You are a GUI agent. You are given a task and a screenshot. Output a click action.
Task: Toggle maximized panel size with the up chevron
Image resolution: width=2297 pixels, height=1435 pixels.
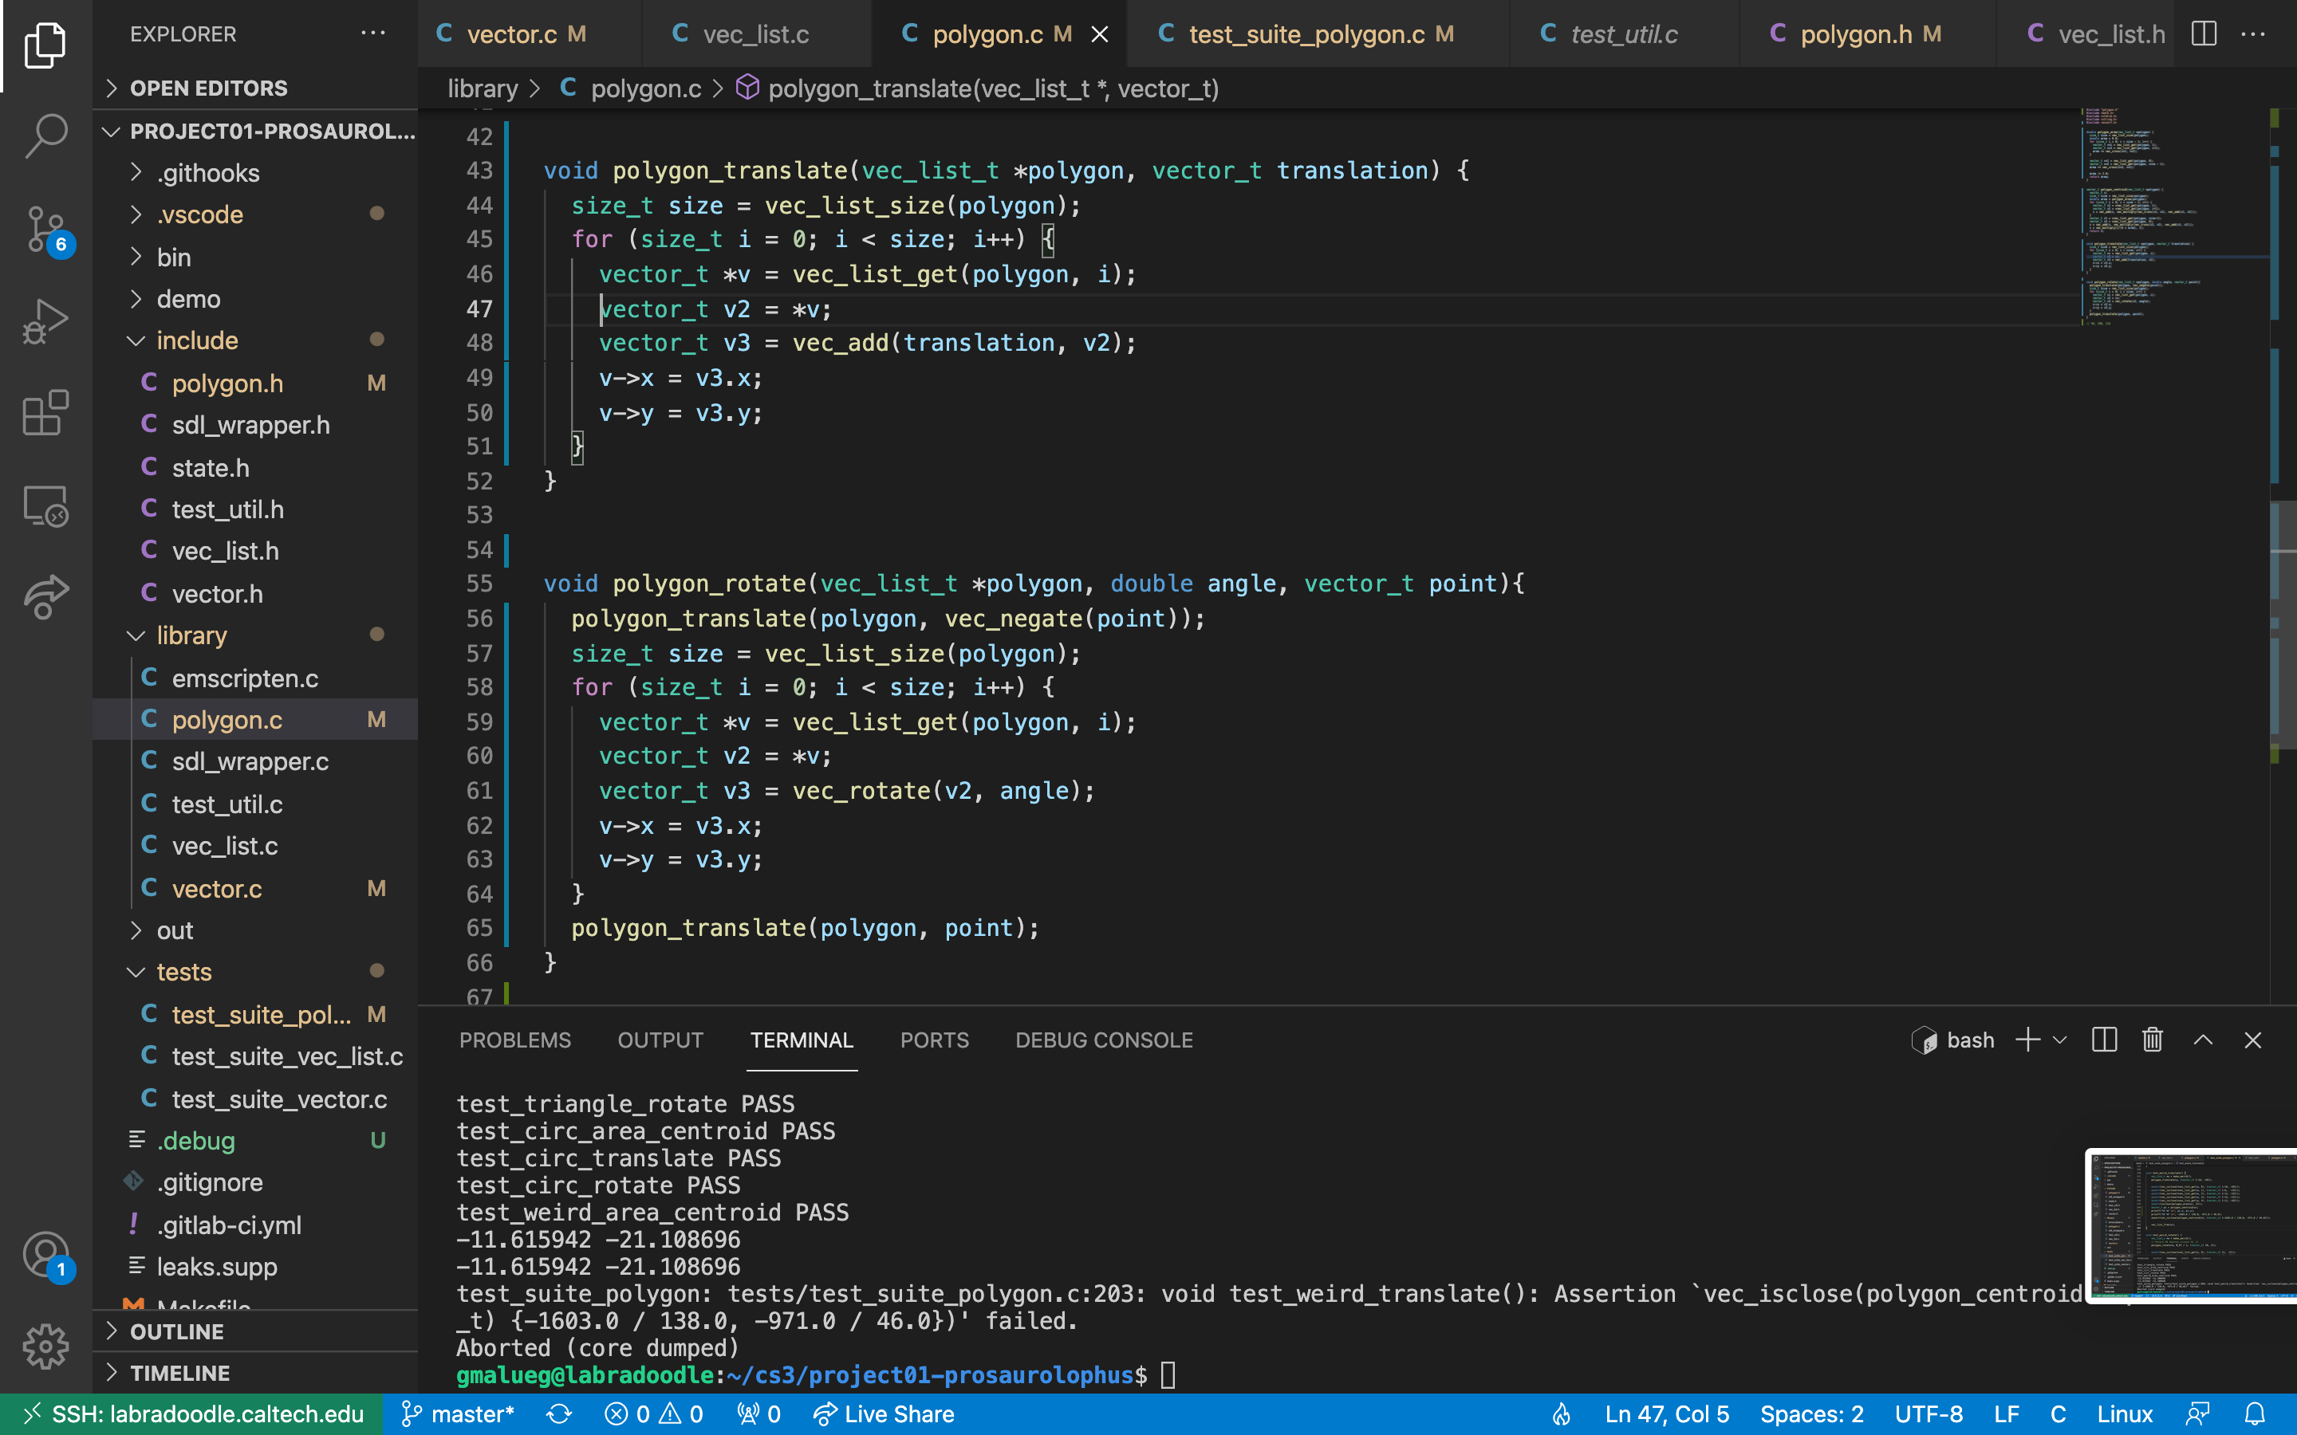[2203, 1040]
